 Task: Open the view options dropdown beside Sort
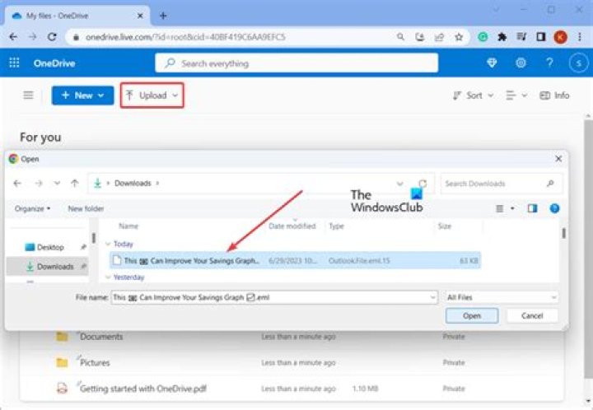(516, 96)
